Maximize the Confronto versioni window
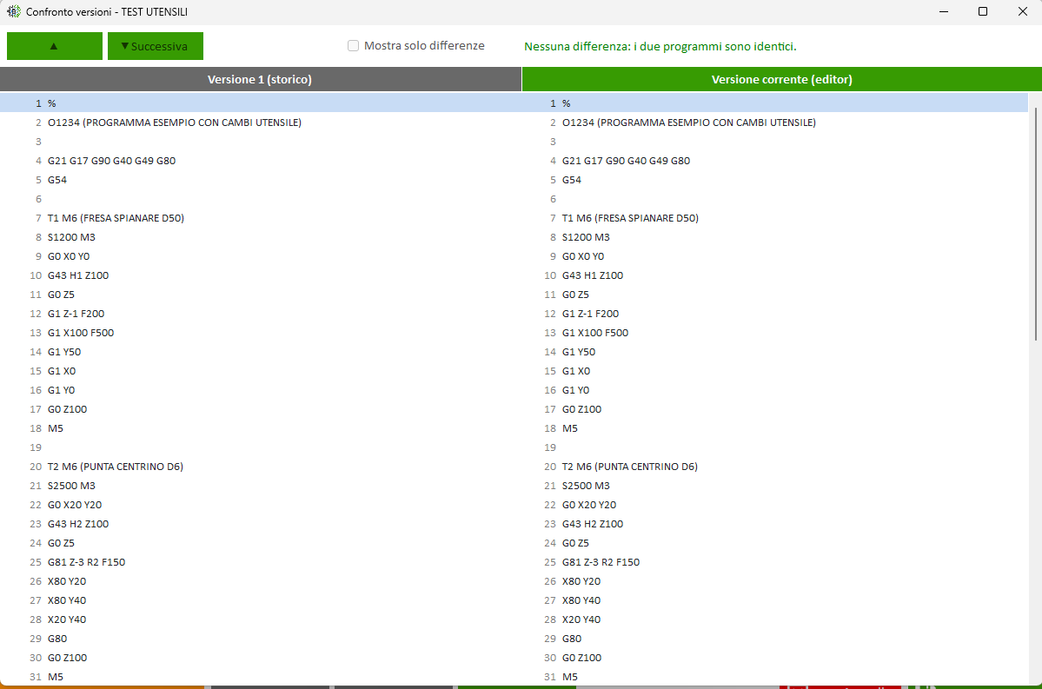This screenshot has height=689, width=1042. click(983, 12)
